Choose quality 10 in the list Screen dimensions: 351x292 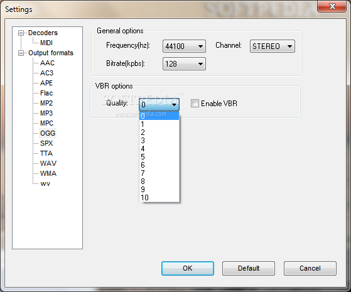point(159,198)
